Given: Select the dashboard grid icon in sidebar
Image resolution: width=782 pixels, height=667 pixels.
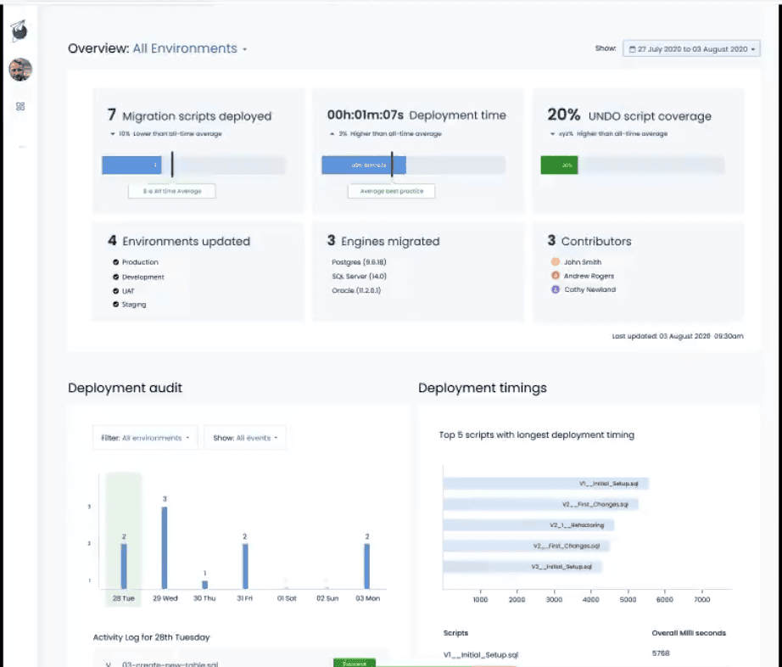Looking at the screenshot, I should click(x=20, y=106).
